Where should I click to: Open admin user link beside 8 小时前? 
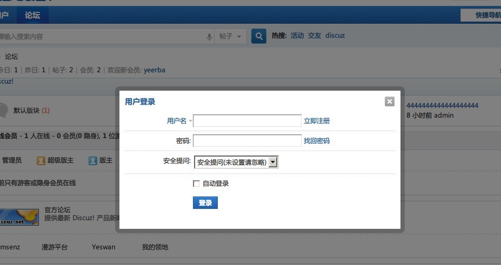click(x=444, y=115)
